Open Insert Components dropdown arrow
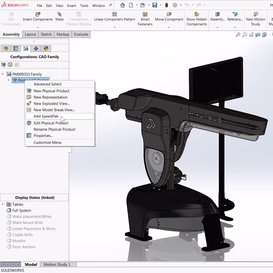 (x=38, y=27)
